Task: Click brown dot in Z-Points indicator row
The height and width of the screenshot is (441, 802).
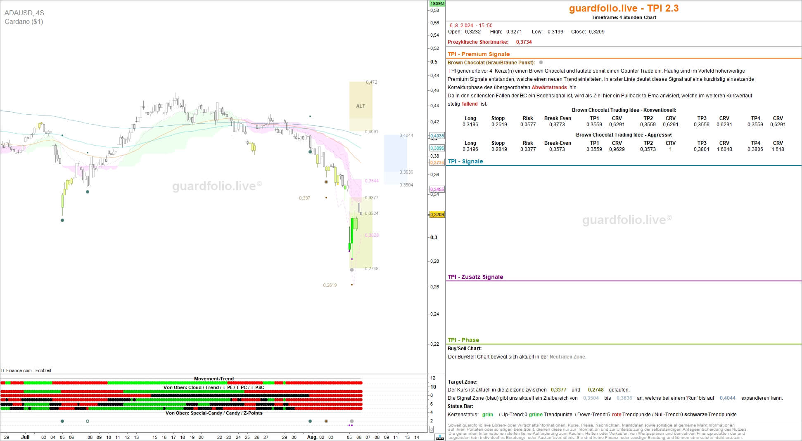Action: (326, 421)
